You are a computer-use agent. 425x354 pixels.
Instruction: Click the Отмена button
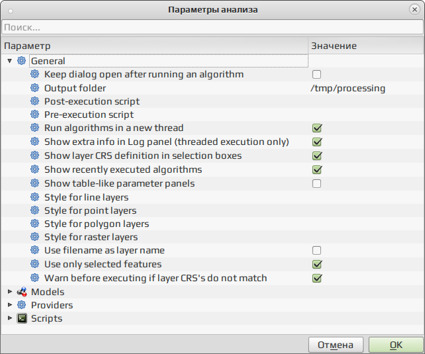point(336,345)
